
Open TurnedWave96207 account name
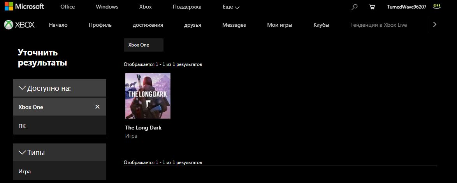click(406, 7)
